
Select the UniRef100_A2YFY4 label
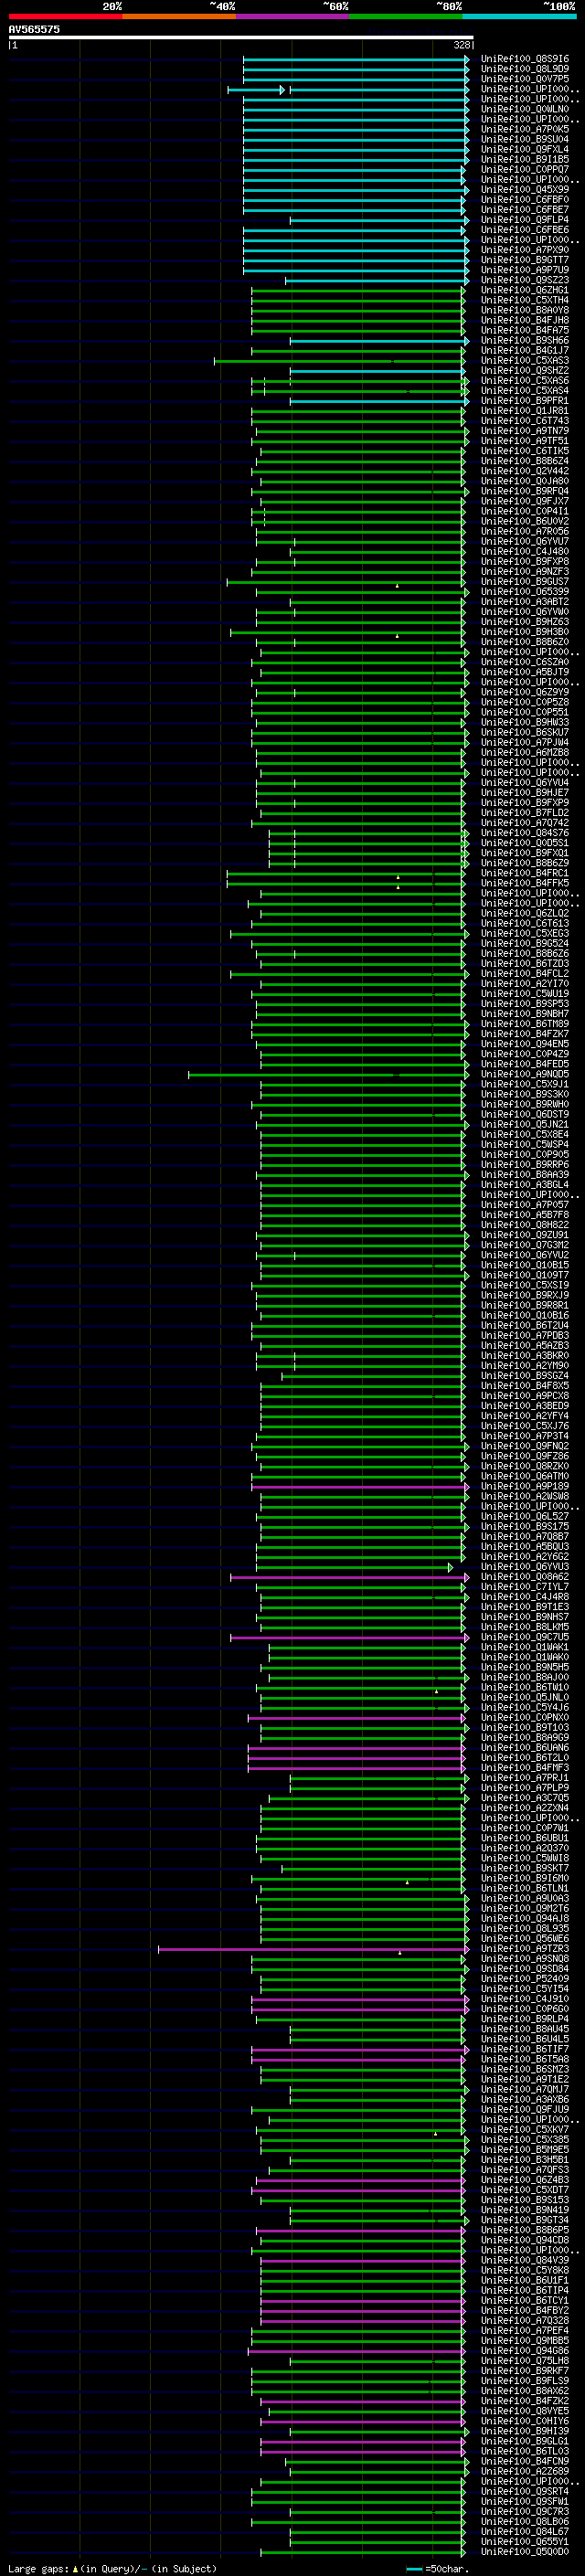point(525,1416)
